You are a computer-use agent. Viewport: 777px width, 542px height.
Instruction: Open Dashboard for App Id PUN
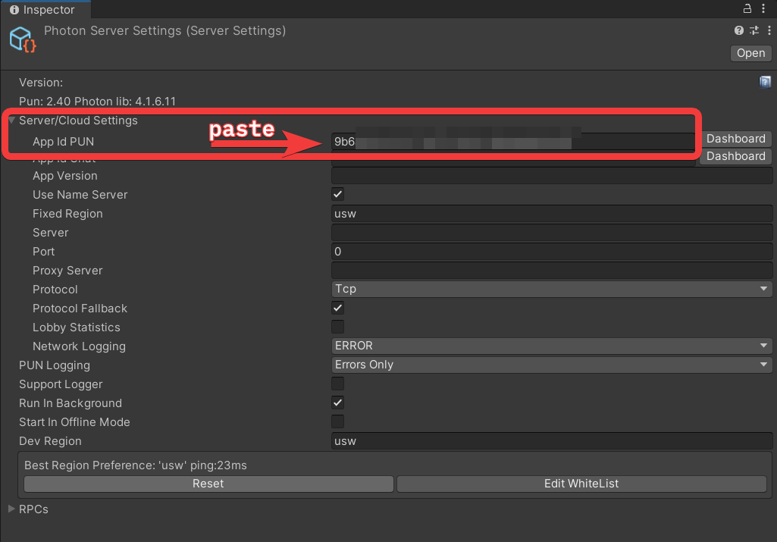pos(735,139)
